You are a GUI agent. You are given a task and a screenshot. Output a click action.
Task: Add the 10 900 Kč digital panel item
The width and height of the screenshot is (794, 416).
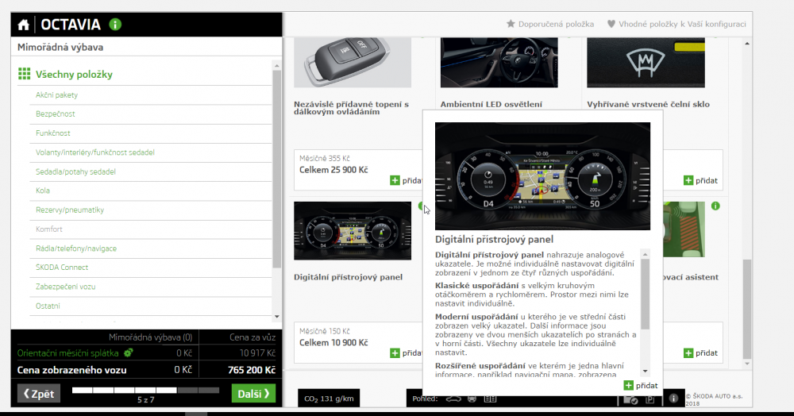406,352
